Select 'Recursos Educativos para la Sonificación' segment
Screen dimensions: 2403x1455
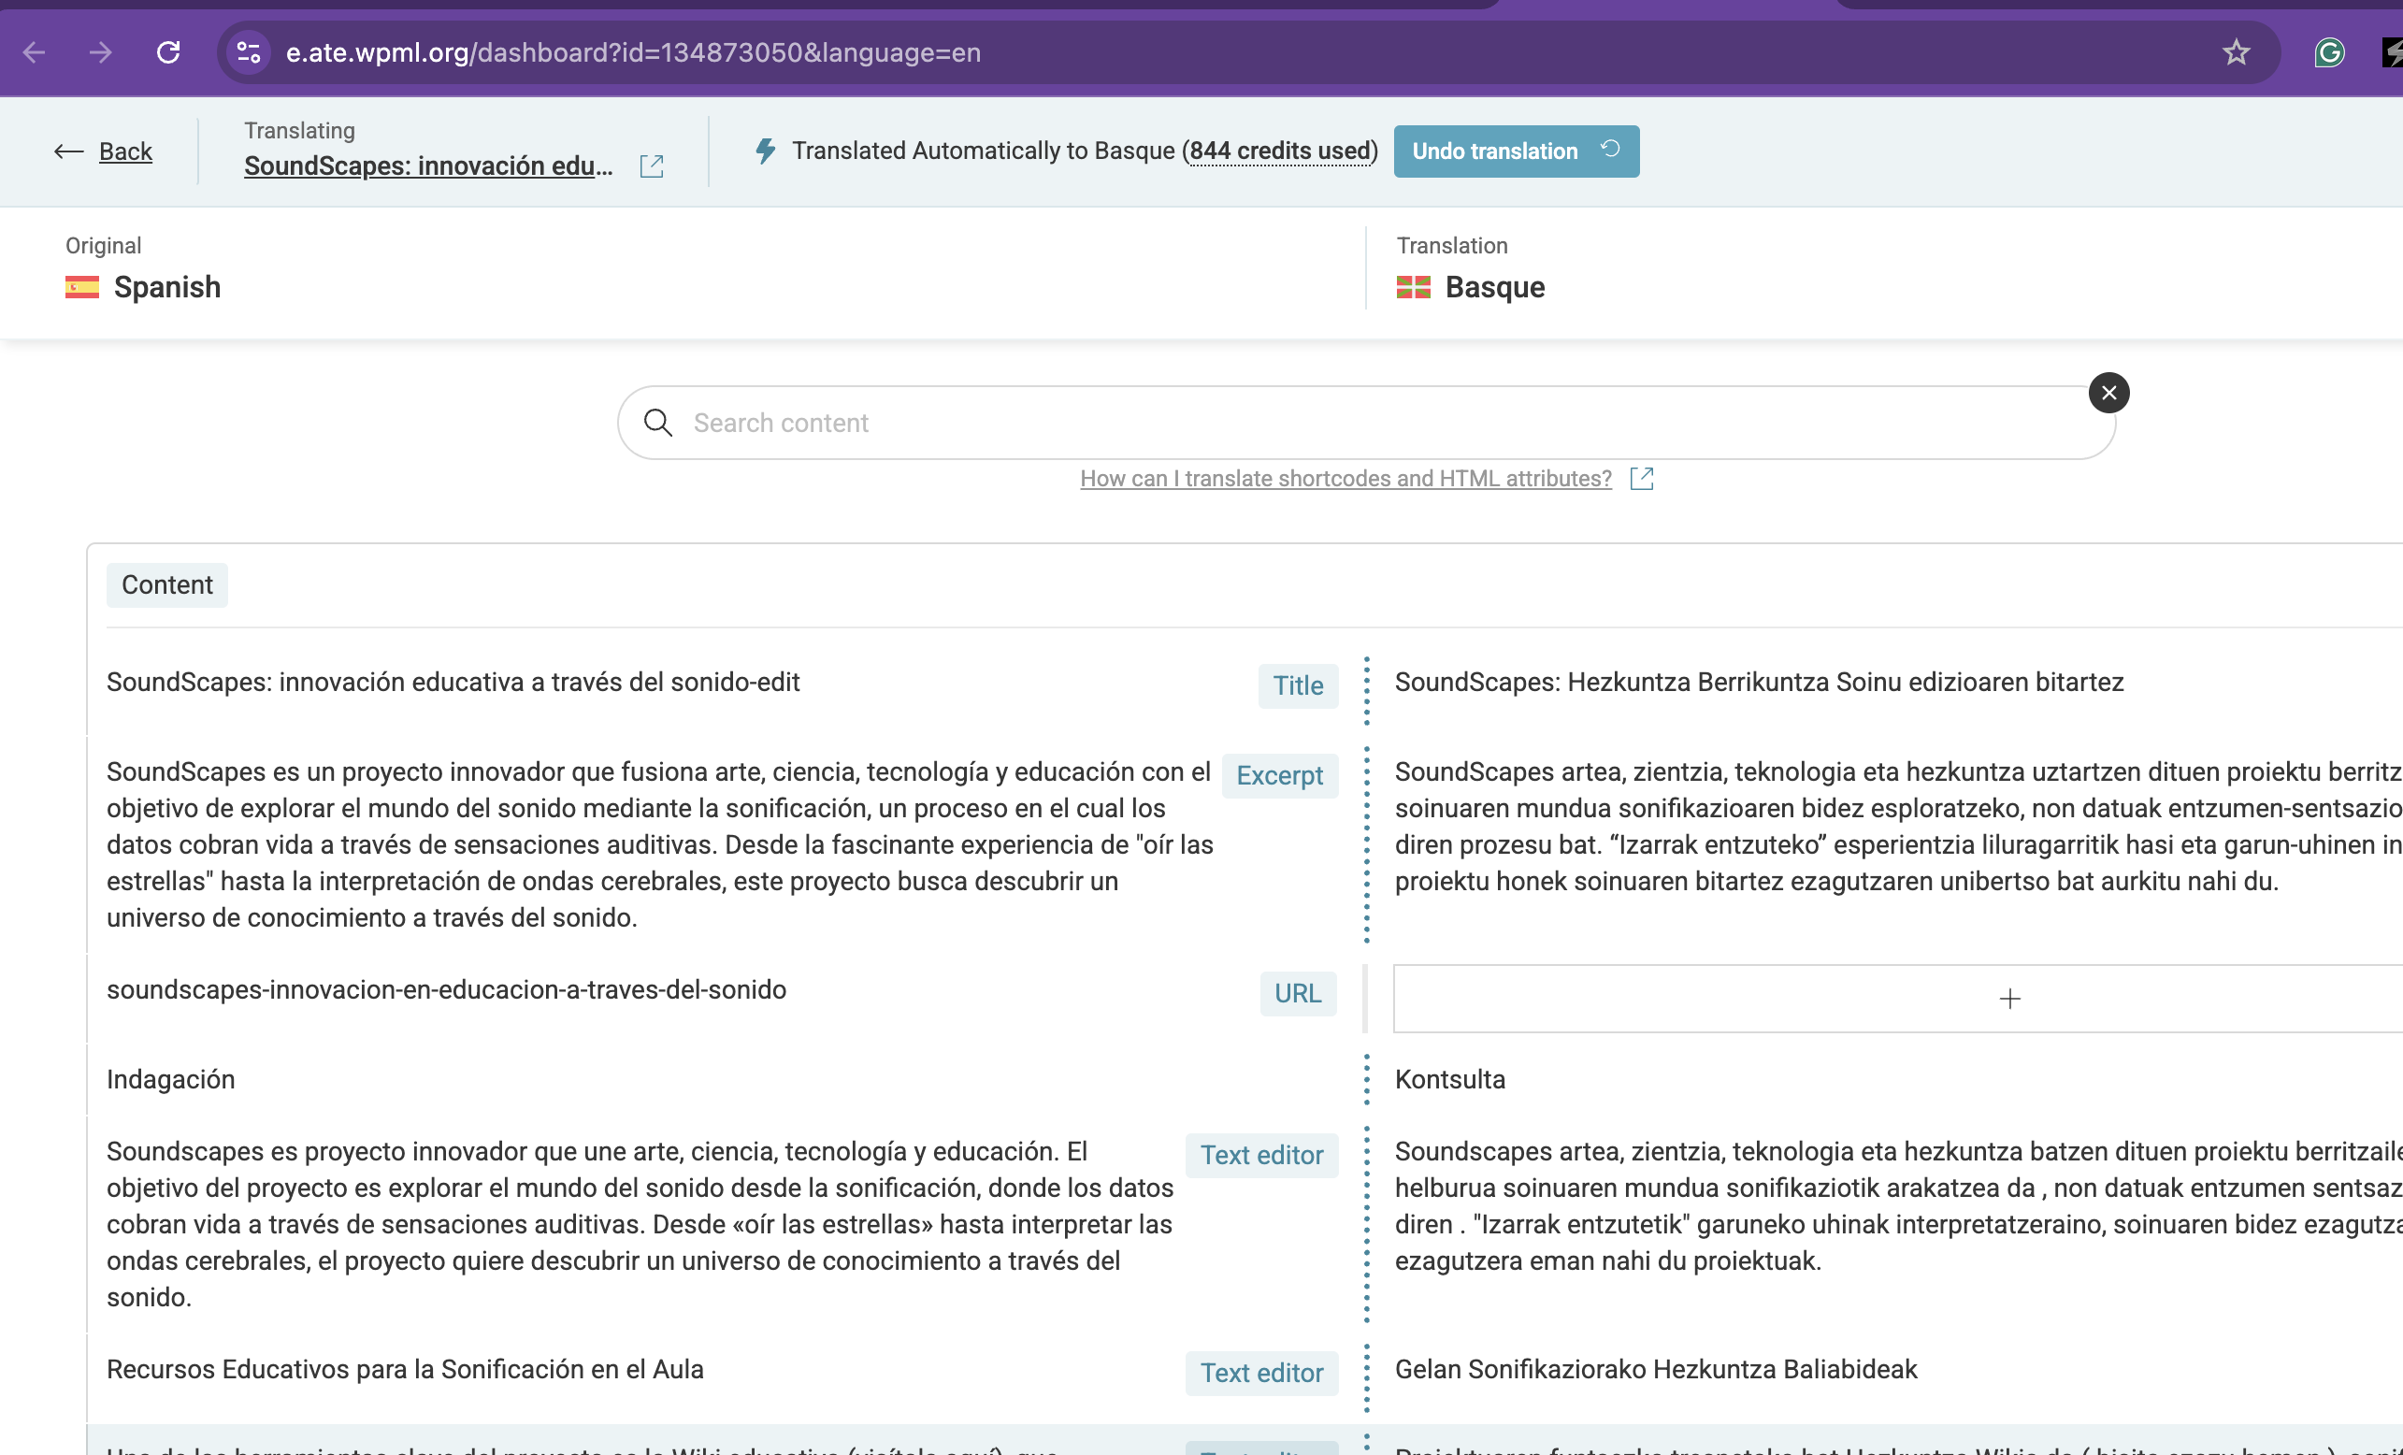coord(405,1369)
